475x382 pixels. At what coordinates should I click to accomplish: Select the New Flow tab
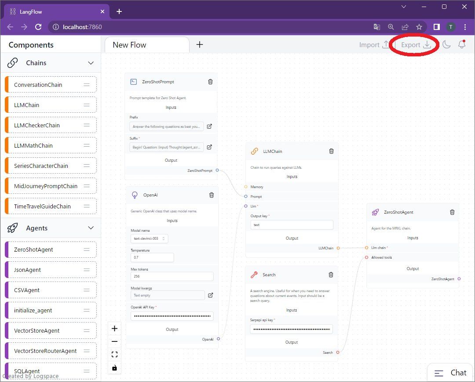tap(146, 45)
